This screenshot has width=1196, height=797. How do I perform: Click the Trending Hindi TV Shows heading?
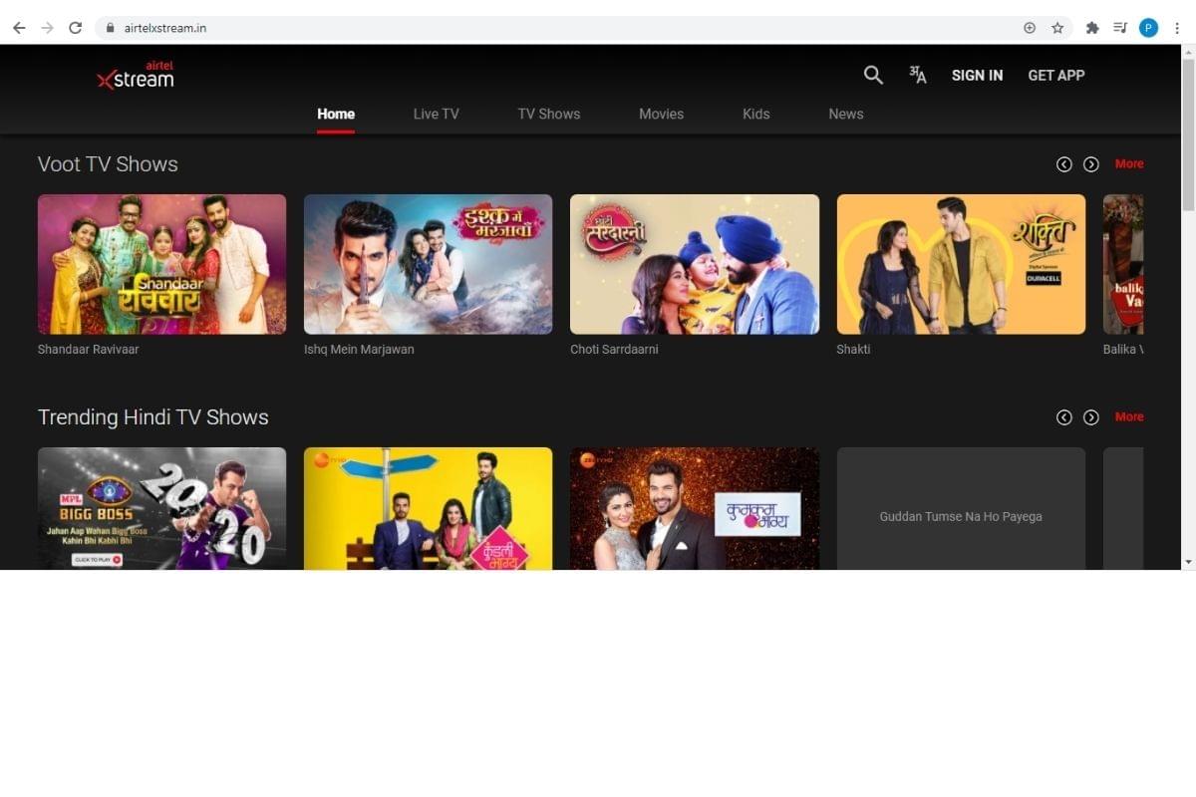click(x=153, y=417)
